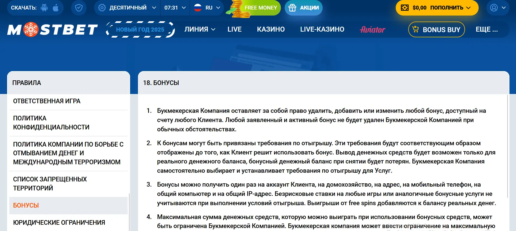Click bonus rule paragraph 3 about аккаунт
The height and width of the screenshot is (231, 516).
[326, 194]
